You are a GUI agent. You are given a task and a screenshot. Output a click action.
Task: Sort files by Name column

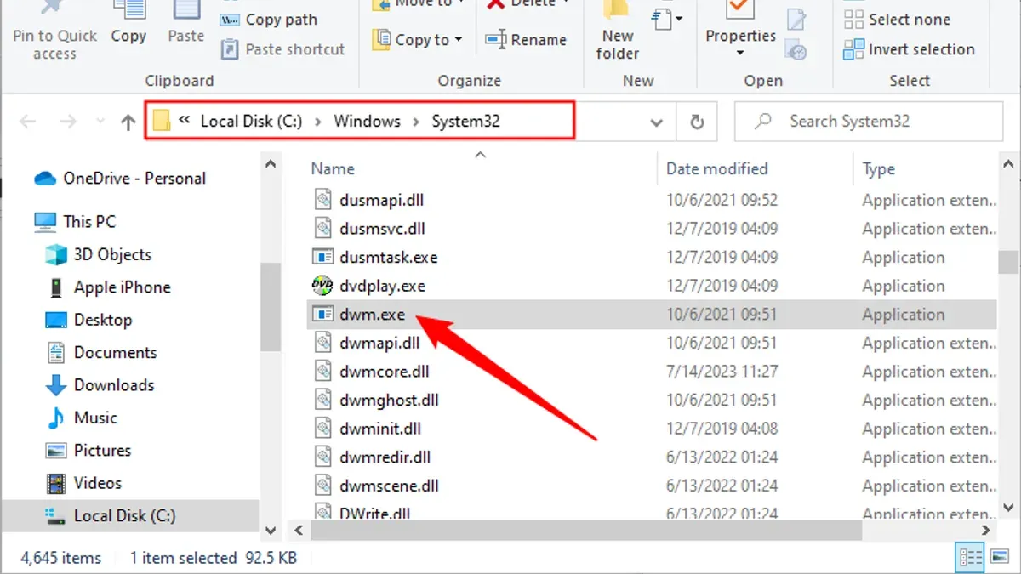[333, 168]
